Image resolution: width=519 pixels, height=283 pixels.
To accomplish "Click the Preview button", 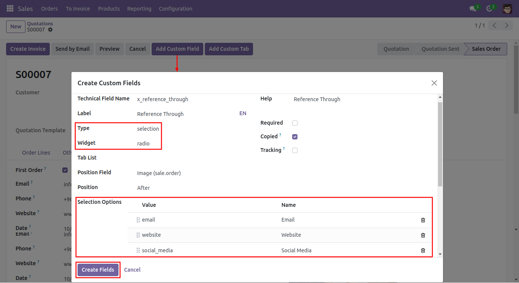I will pyautogui.click(x=109, y=49).
